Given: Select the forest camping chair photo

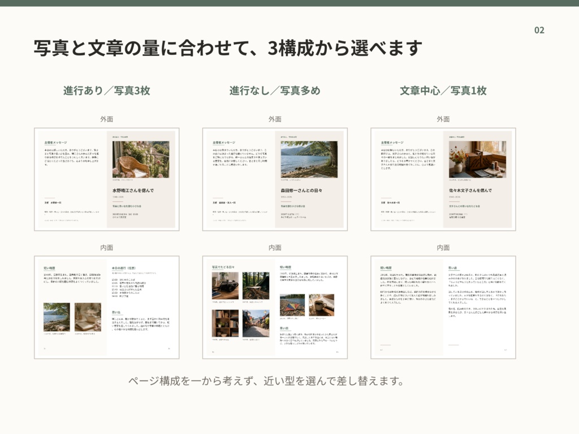Looking at the screenshot, I should pos(256,285).
